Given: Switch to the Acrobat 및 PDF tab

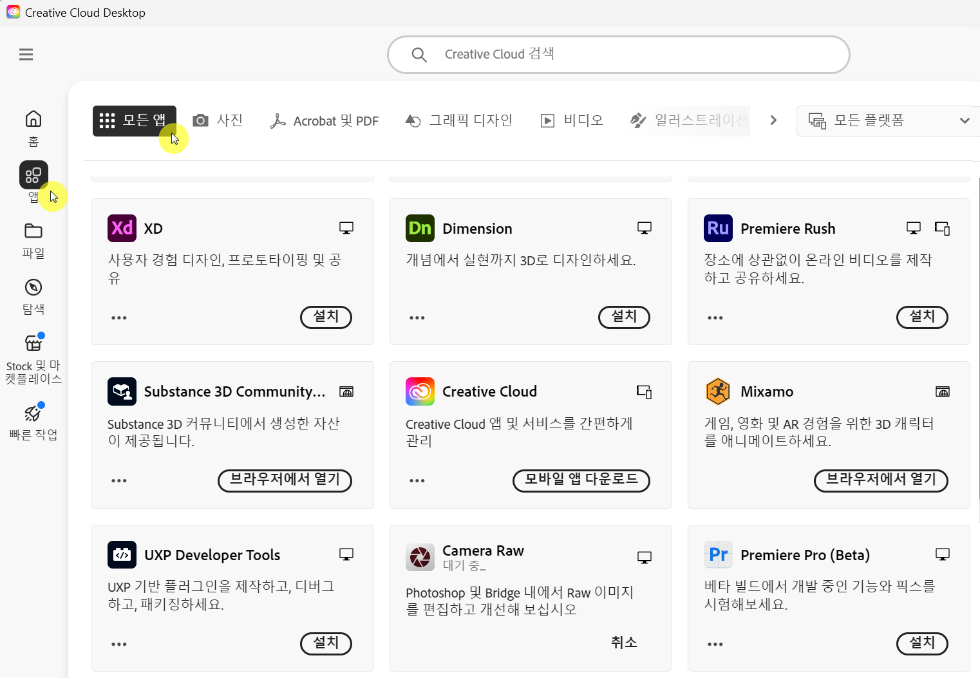Looking at the screenshot, I should (324, 120).
